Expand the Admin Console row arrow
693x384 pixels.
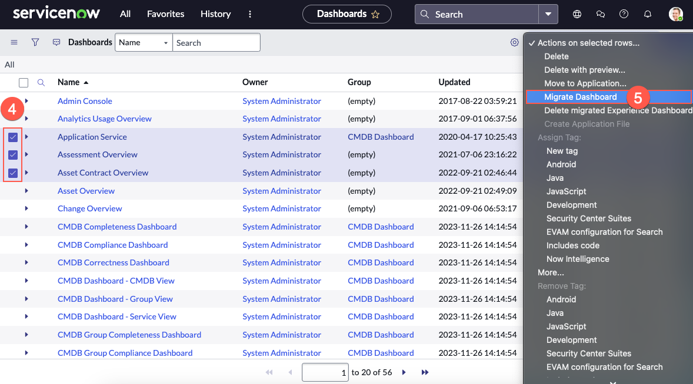click(x=26, y=101)
